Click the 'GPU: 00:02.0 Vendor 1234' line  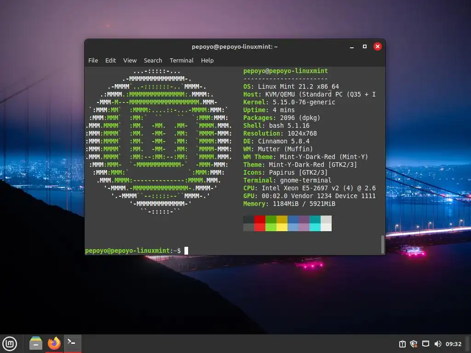pyautogui.click(x=310, y=196)
